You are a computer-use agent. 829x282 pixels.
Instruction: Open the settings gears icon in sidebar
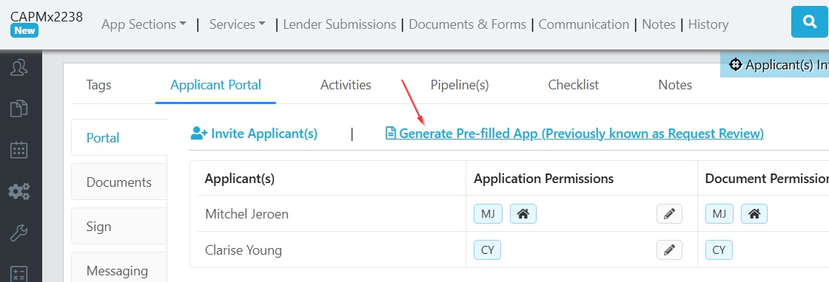point(19,191)
